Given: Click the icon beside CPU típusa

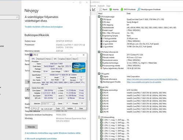Looking at the screenshot, I should tap(101, 19).
